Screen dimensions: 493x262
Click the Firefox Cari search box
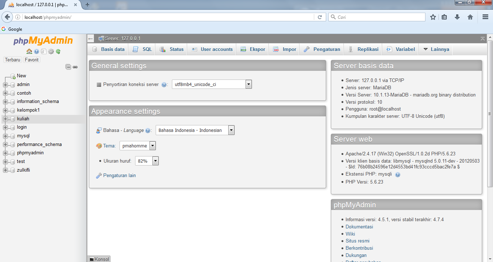click(x=377, y=17)
